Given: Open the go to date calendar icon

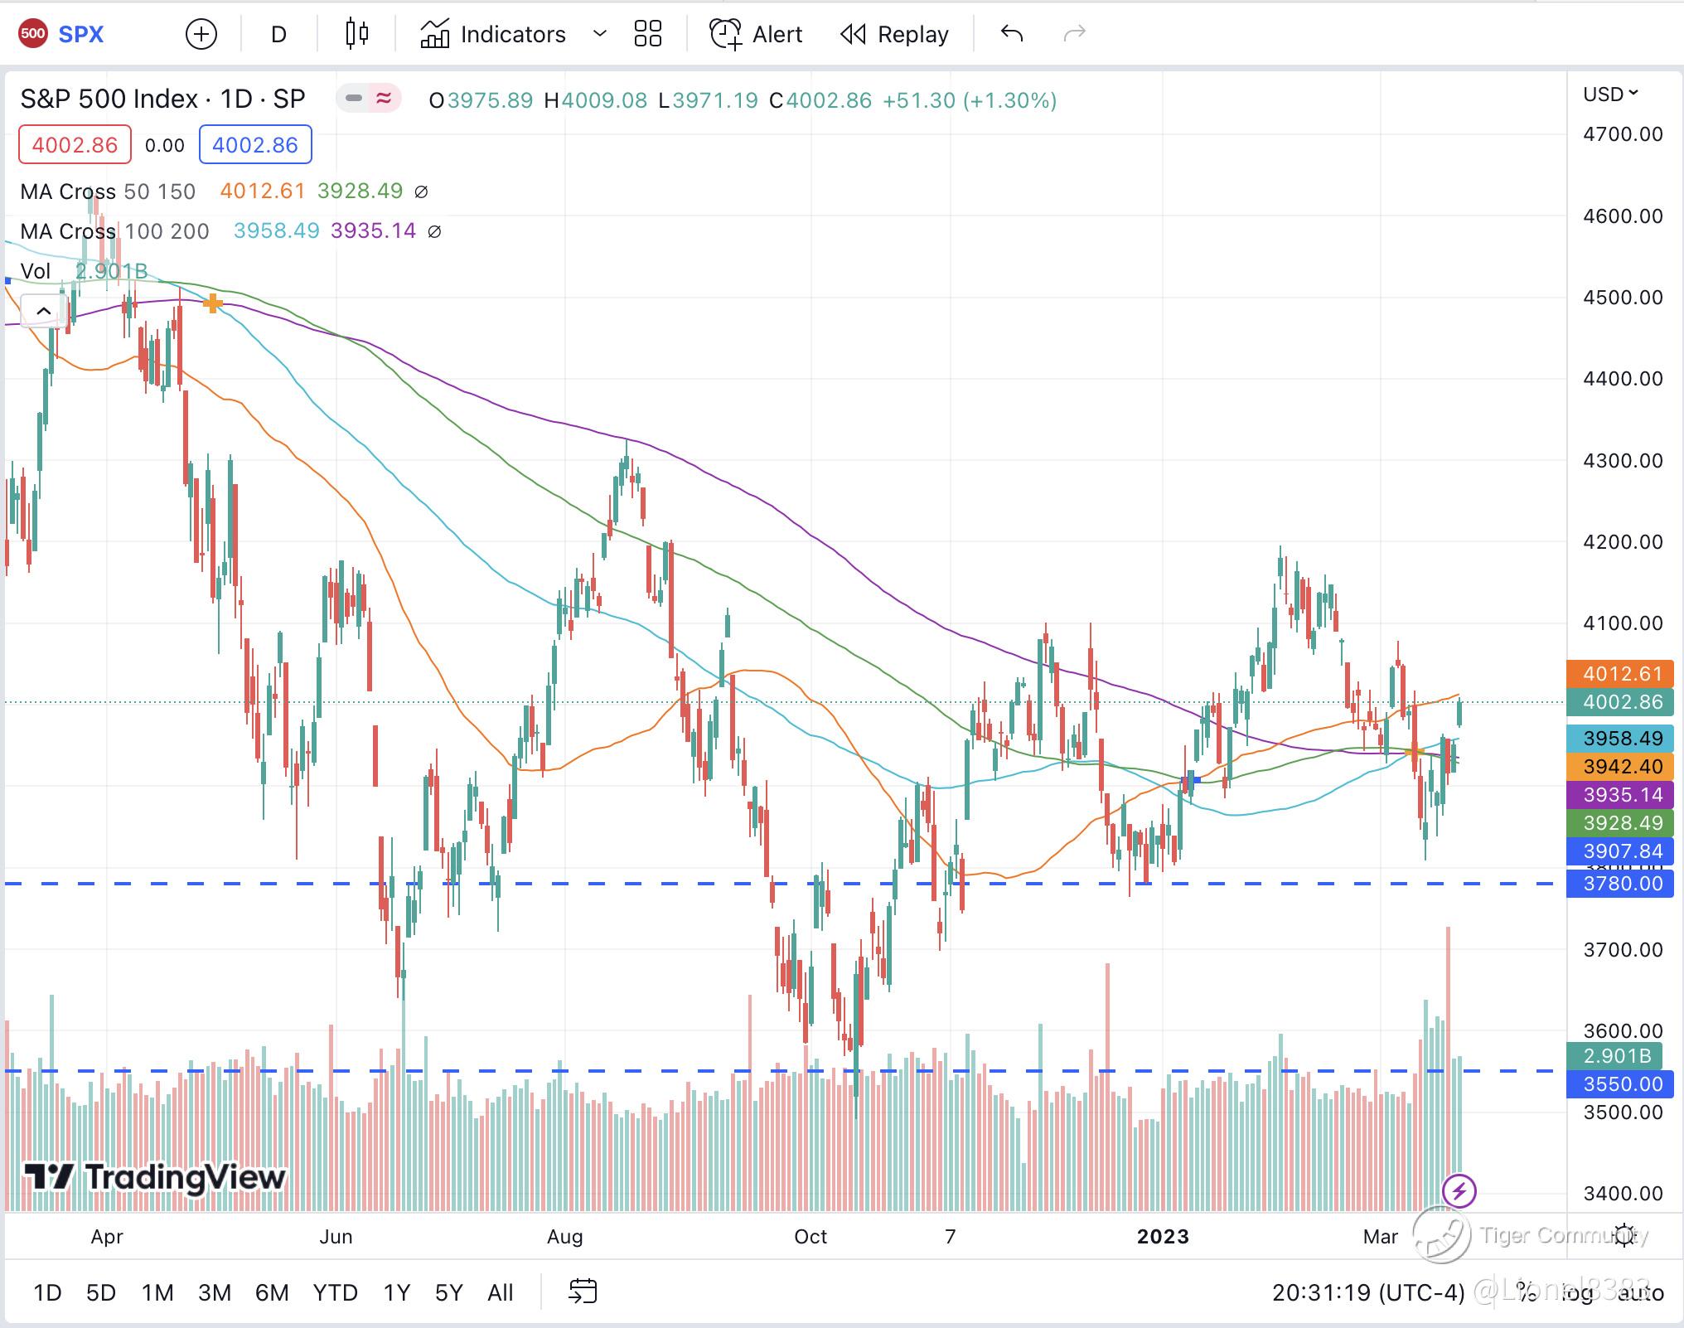Looking at the screenshot, I should pyautogui.click(x=583, y=1292).
